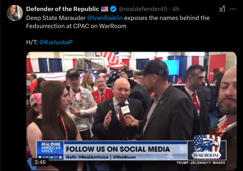Open the Defender of the Republic profile avatar
Image resolution: width=243 pixels, height=171 pixels.
[15, 13]
